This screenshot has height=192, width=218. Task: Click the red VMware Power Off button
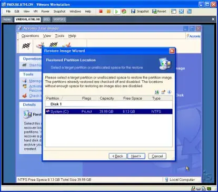click(101, 12)
